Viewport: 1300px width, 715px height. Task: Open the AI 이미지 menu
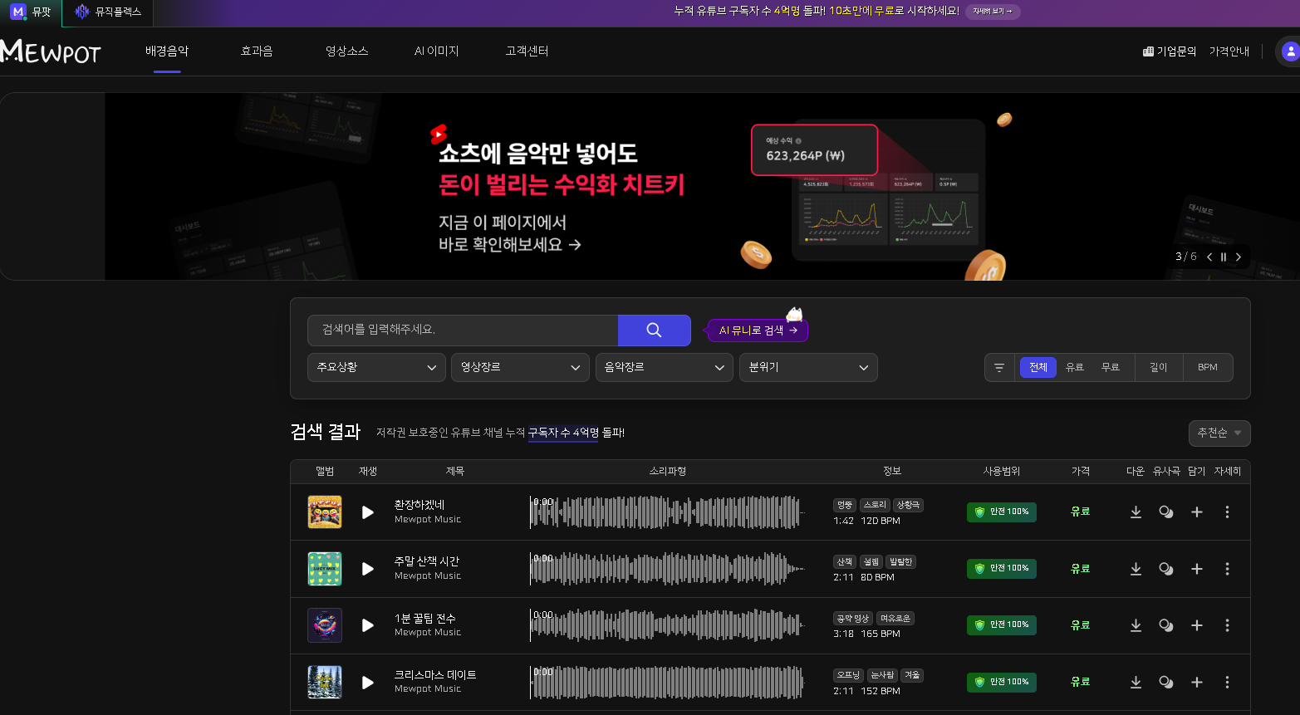coord(437,51)
